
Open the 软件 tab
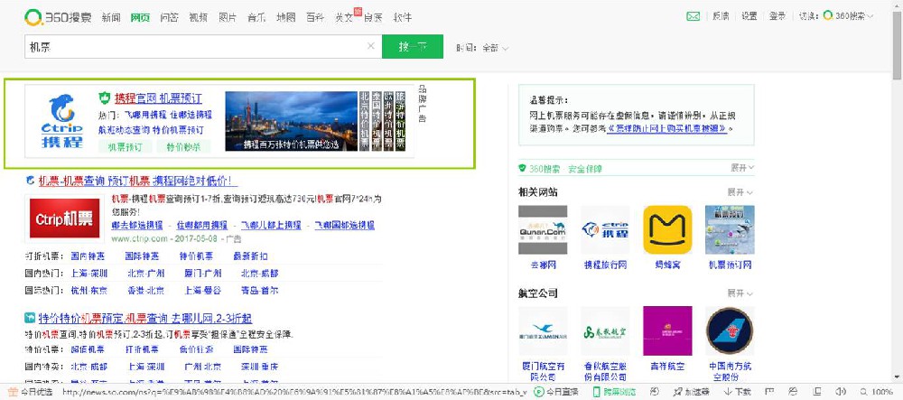coord(403,17)
